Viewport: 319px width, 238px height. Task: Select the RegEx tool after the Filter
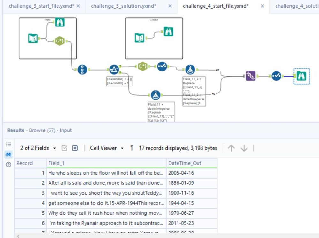pos(142,66)
